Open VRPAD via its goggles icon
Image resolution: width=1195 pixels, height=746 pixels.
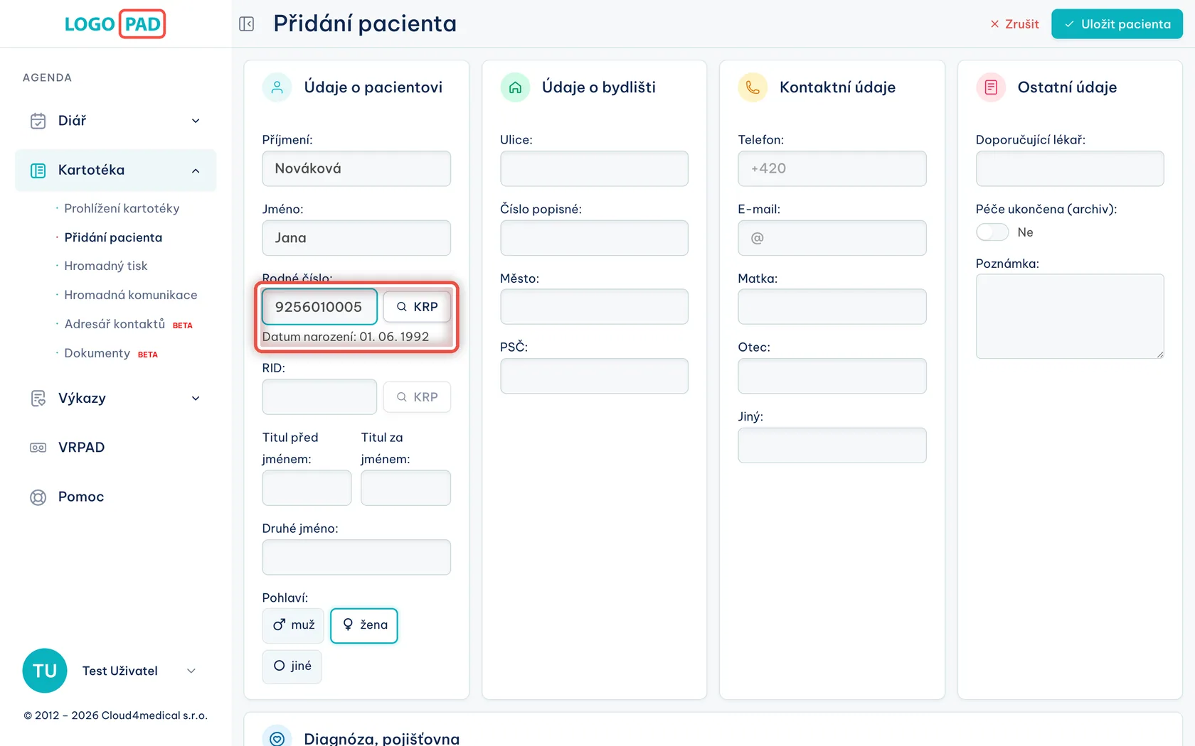[38, 448]
